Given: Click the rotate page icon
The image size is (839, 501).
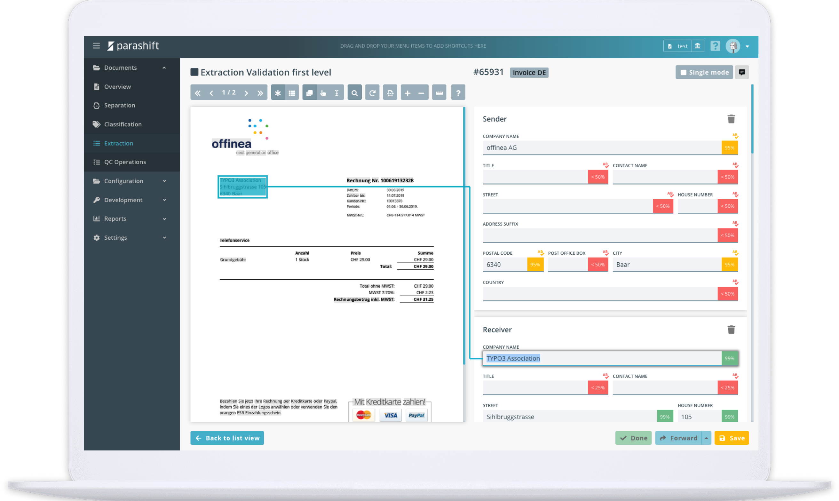Looking at the screenshot, I should [372, 93].
